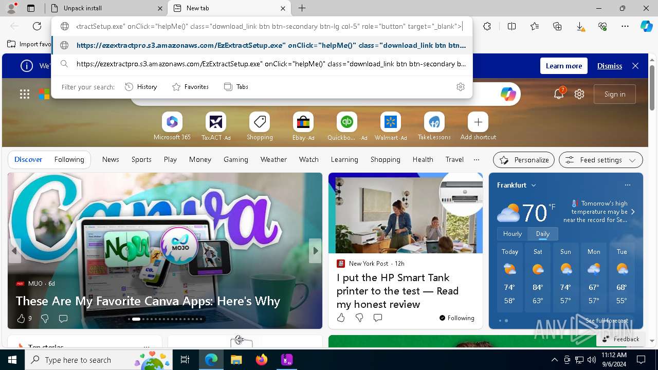Open address bar search settings gear
The image size is (658, 370).
coord(461,87)
